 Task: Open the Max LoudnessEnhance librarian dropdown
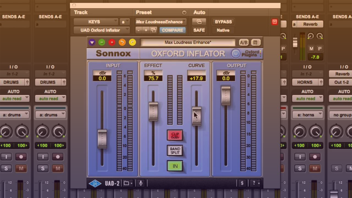[161, 22]
